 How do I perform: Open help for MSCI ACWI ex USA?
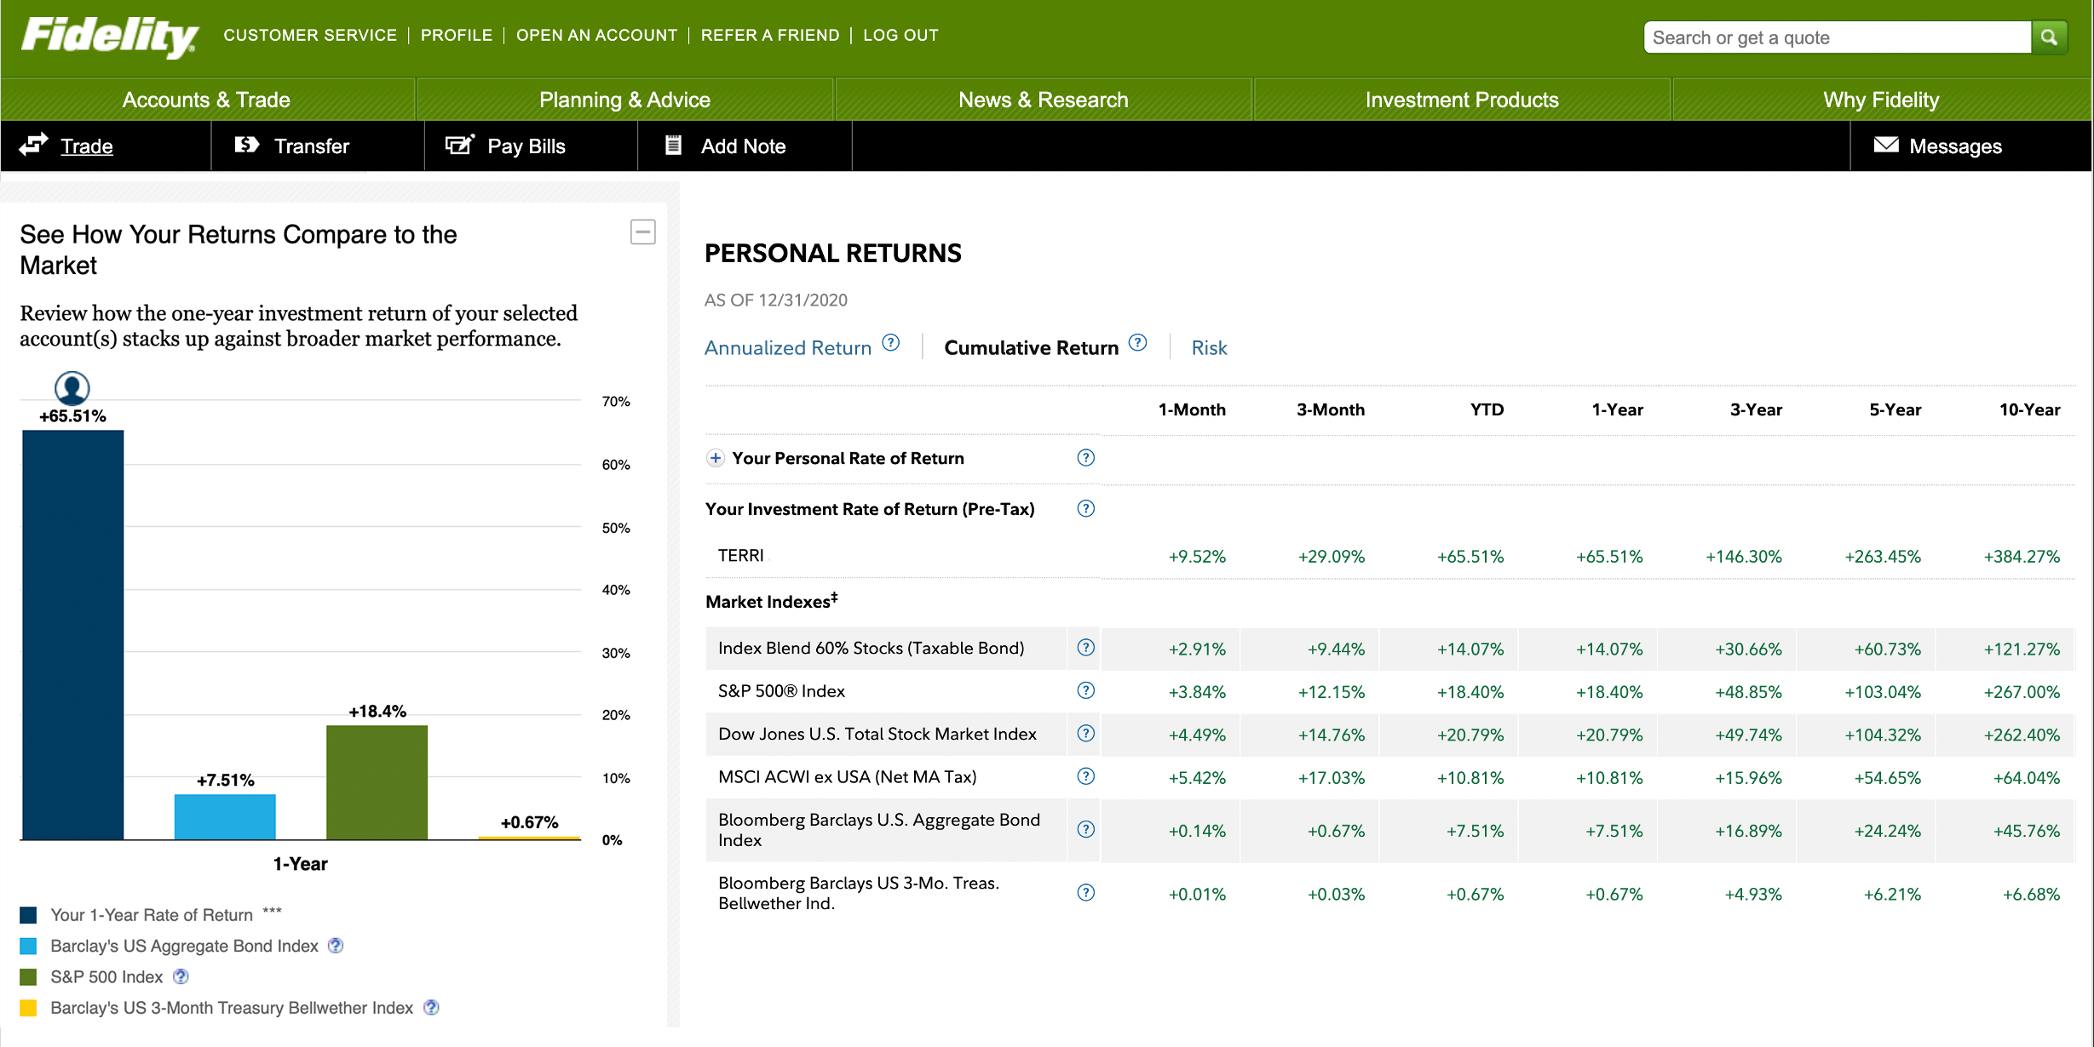click(1085, 776)
